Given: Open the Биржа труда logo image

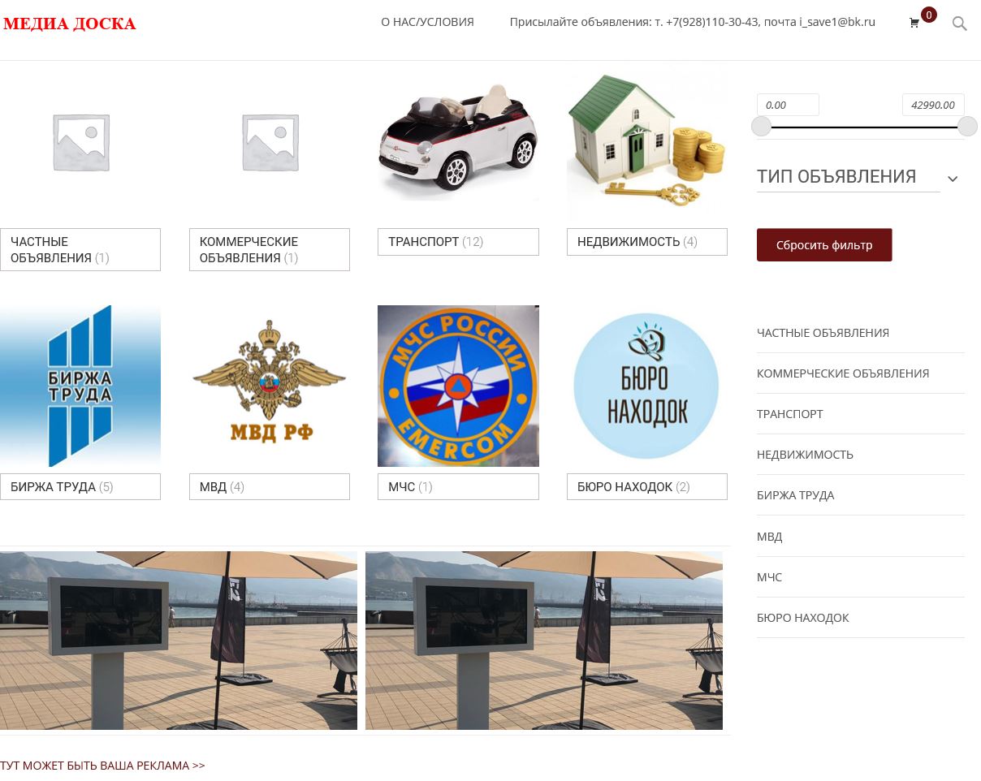Looking at the screenshot, I should (80, 386).
